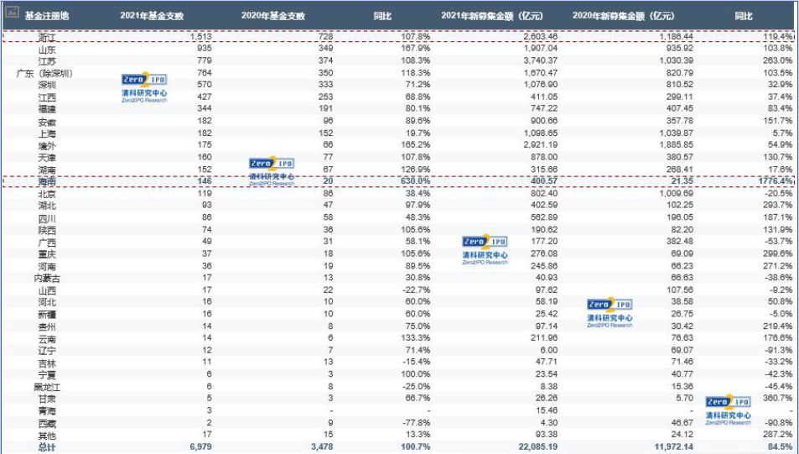Select the 84.5% total growth cell

(781, 447)
